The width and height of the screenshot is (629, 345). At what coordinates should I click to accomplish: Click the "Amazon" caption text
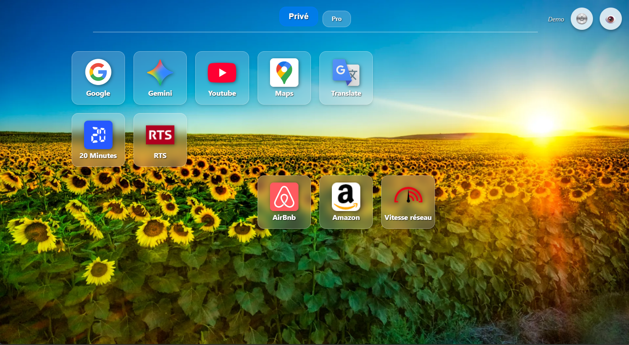coord(346,218)
